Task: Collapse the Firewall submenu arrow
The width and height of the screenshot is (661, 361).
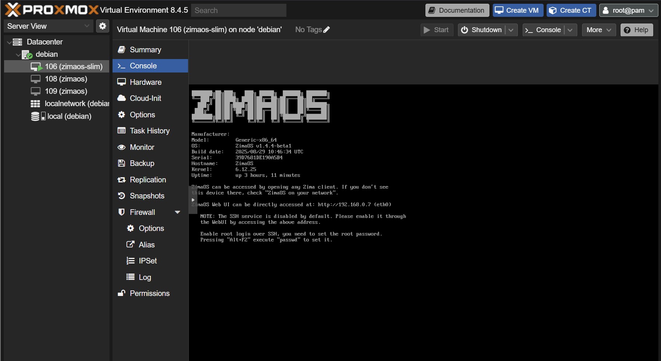Action: [x=178, y=212]
